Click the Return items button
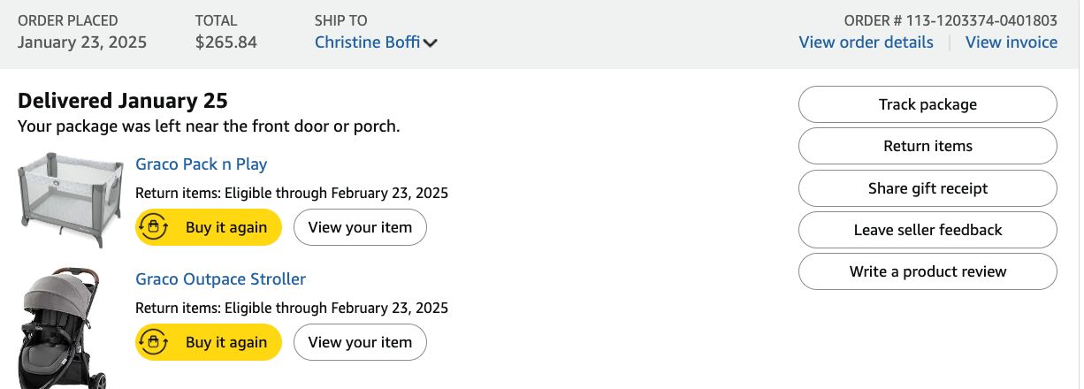Image resolution: width=1084 pixels, height=389 pixels. (x=928, y=146)
